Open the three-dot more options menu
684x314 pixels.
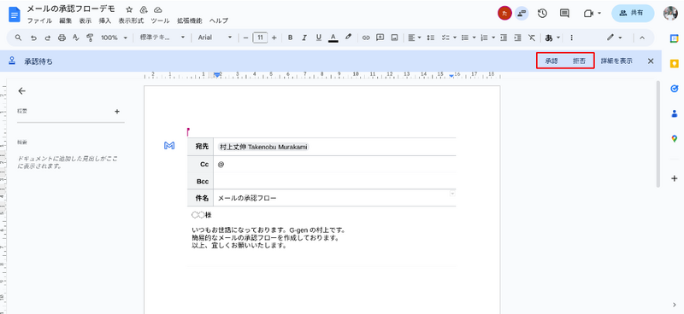(x=571, y=38)
